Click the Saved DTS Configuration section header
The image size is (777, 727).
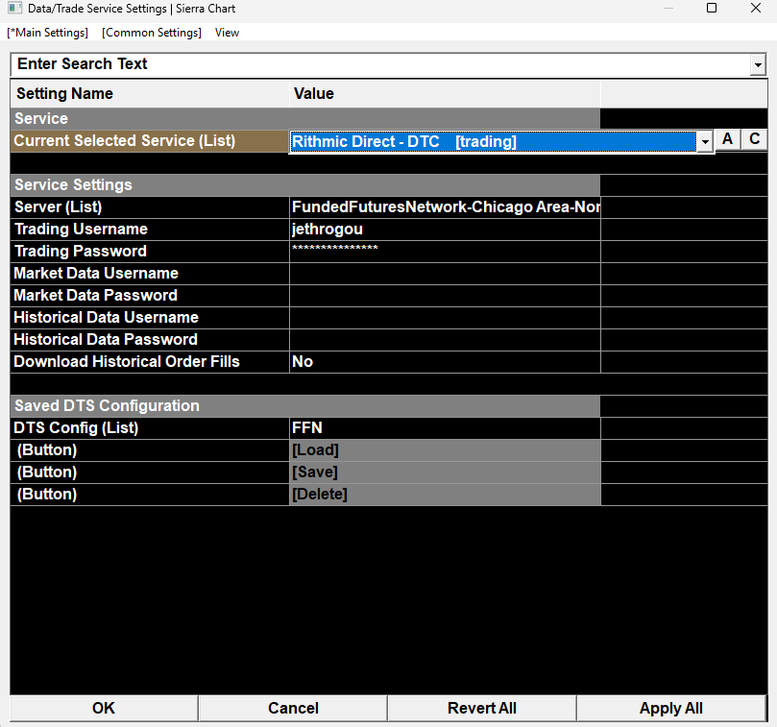click(x=305, y=406)
